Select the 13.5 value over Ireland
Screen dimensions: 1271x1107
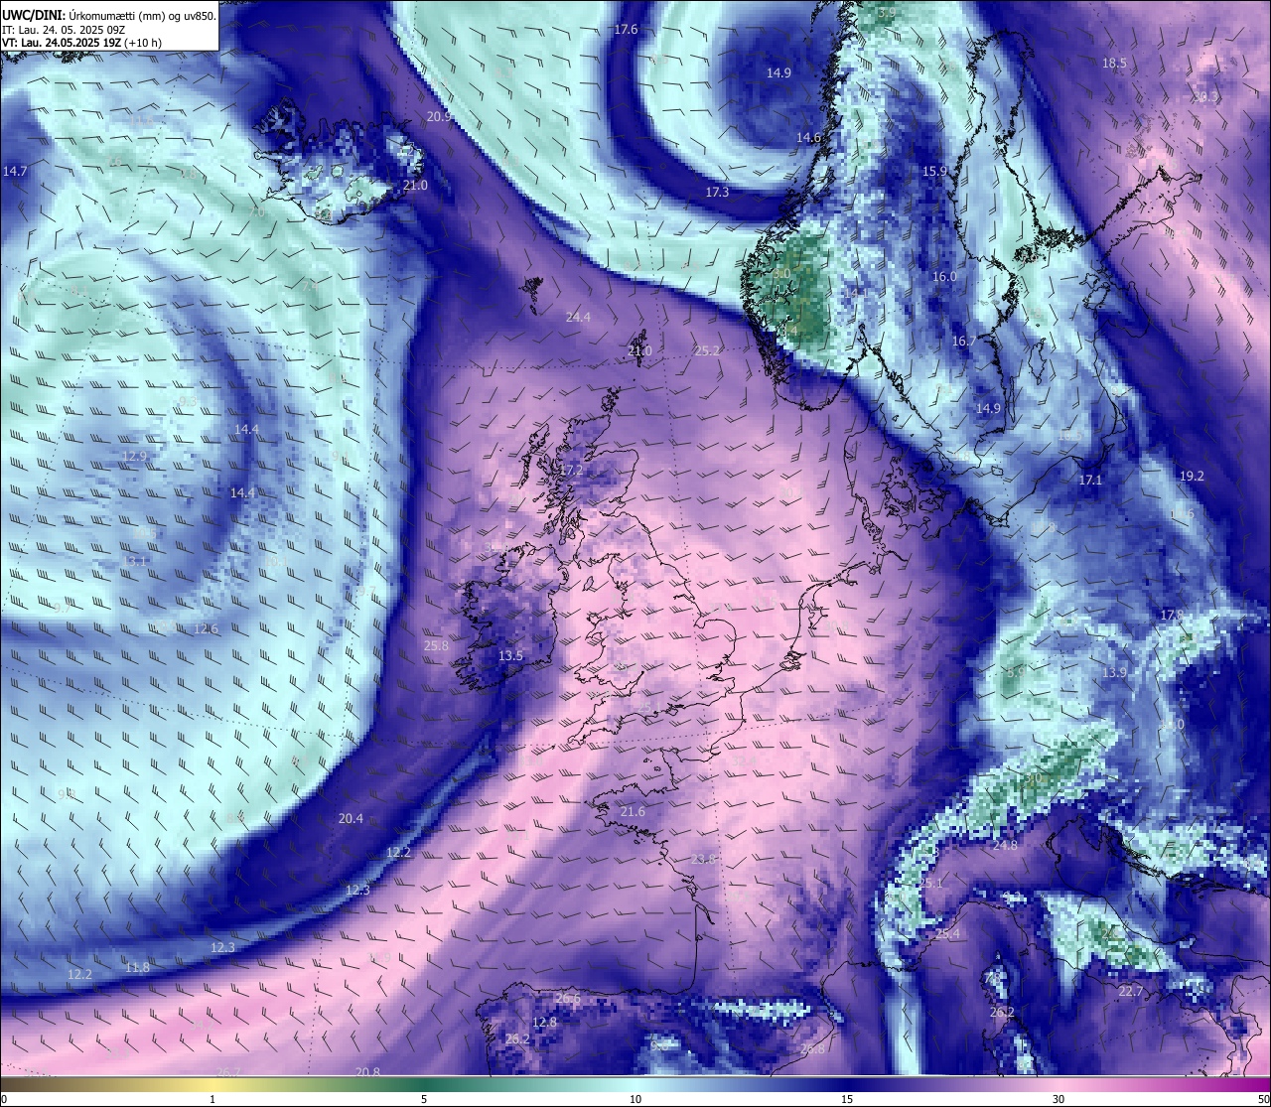(x=510, y=656)
